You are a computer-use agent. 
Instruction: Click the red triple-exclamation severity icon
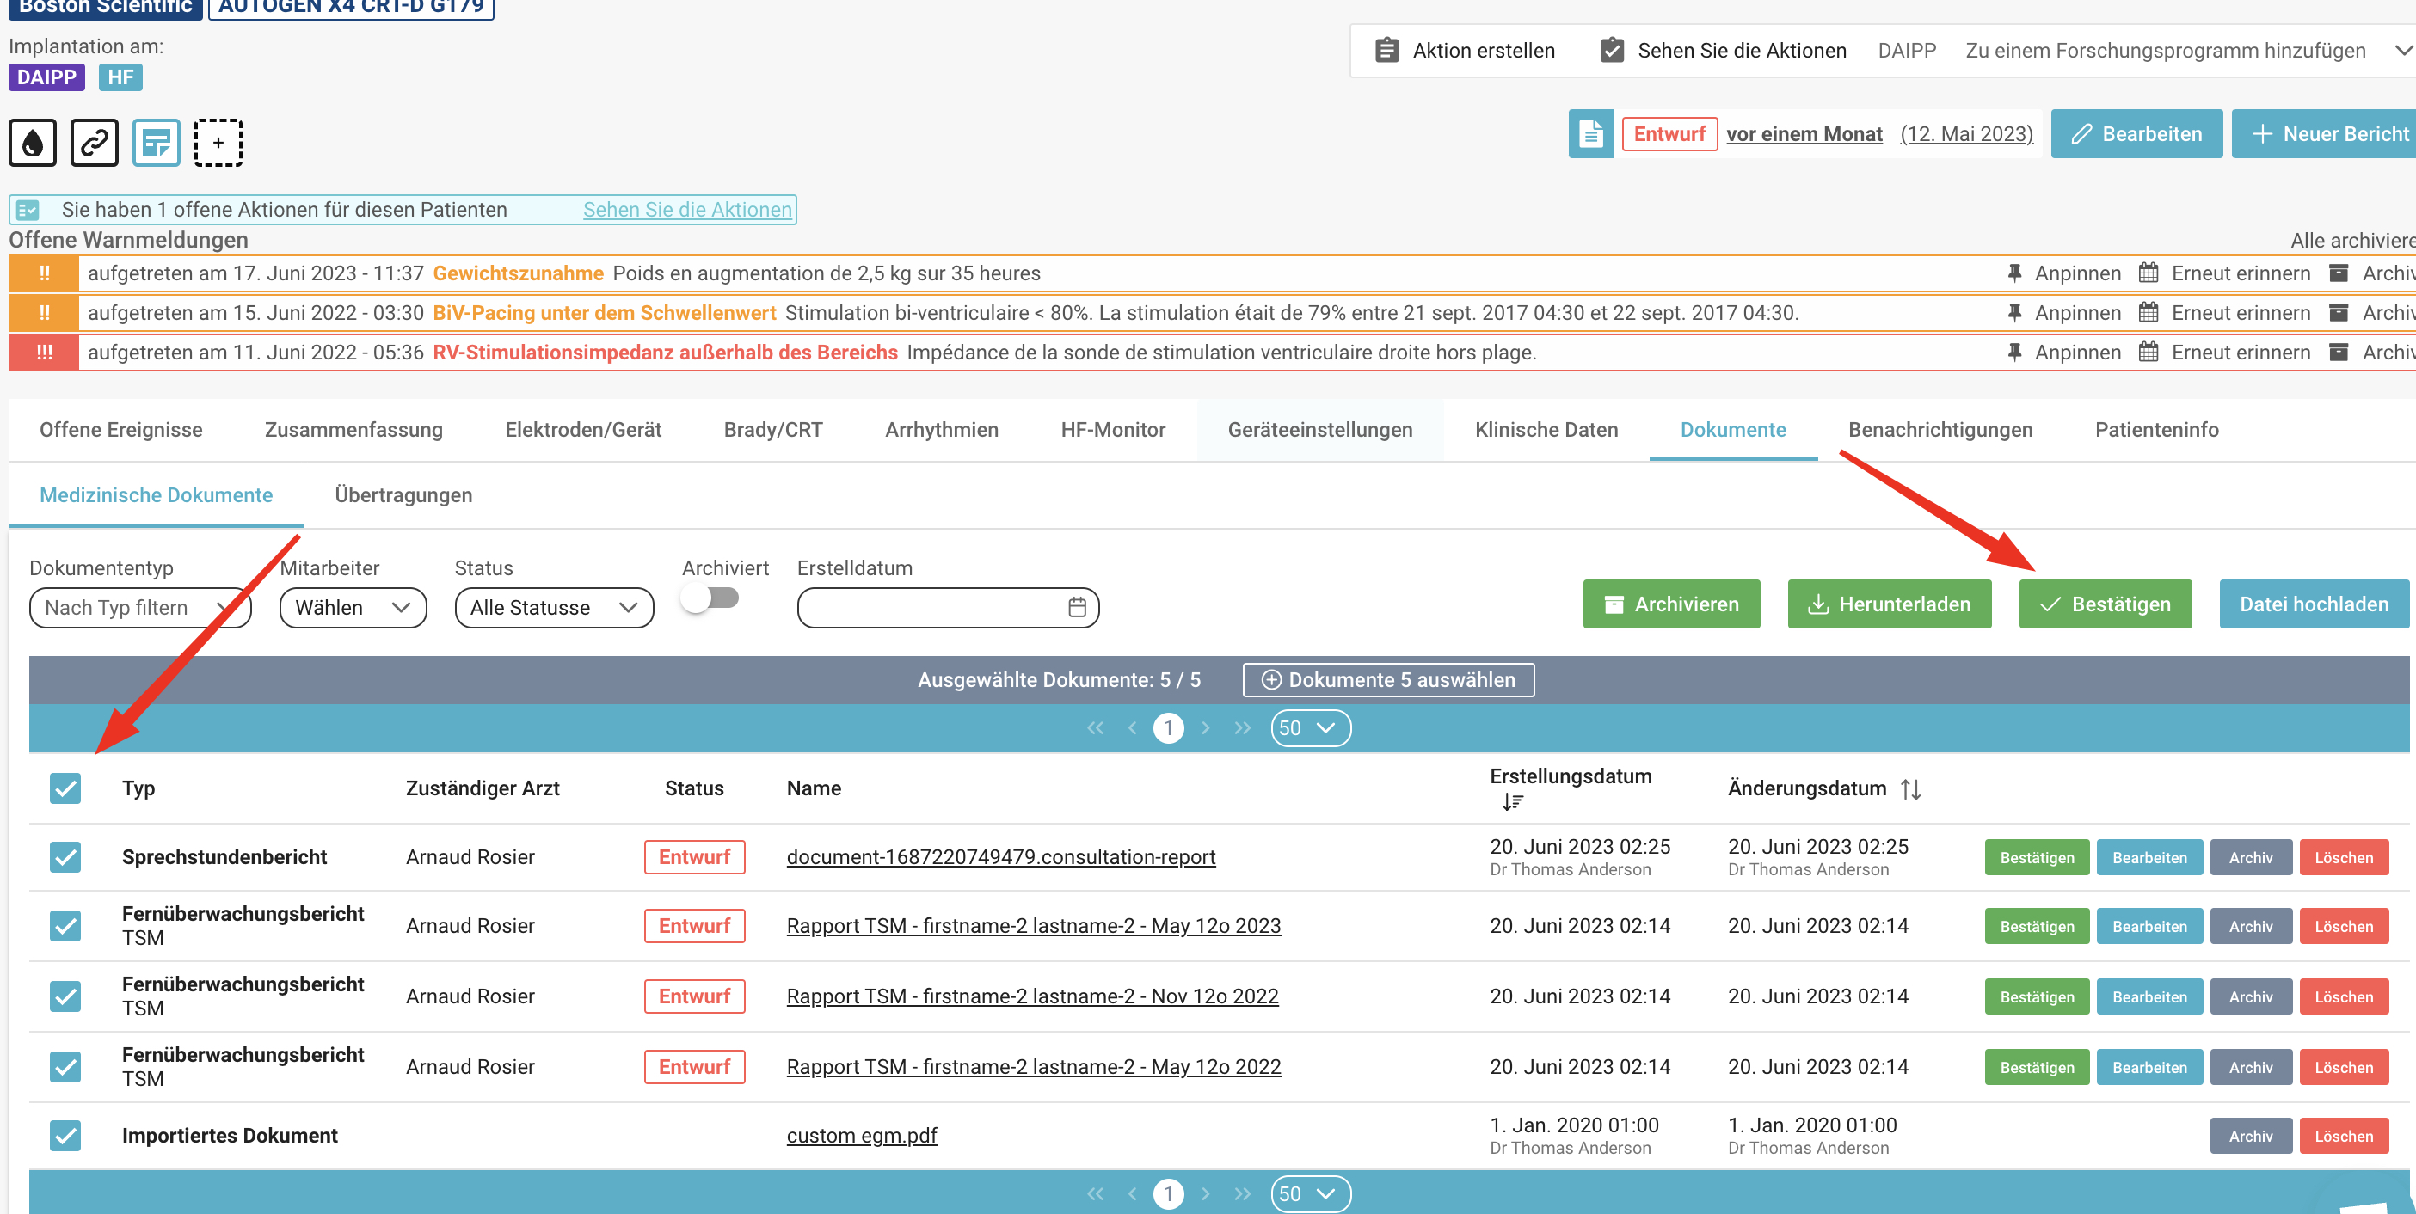[44, 353]
